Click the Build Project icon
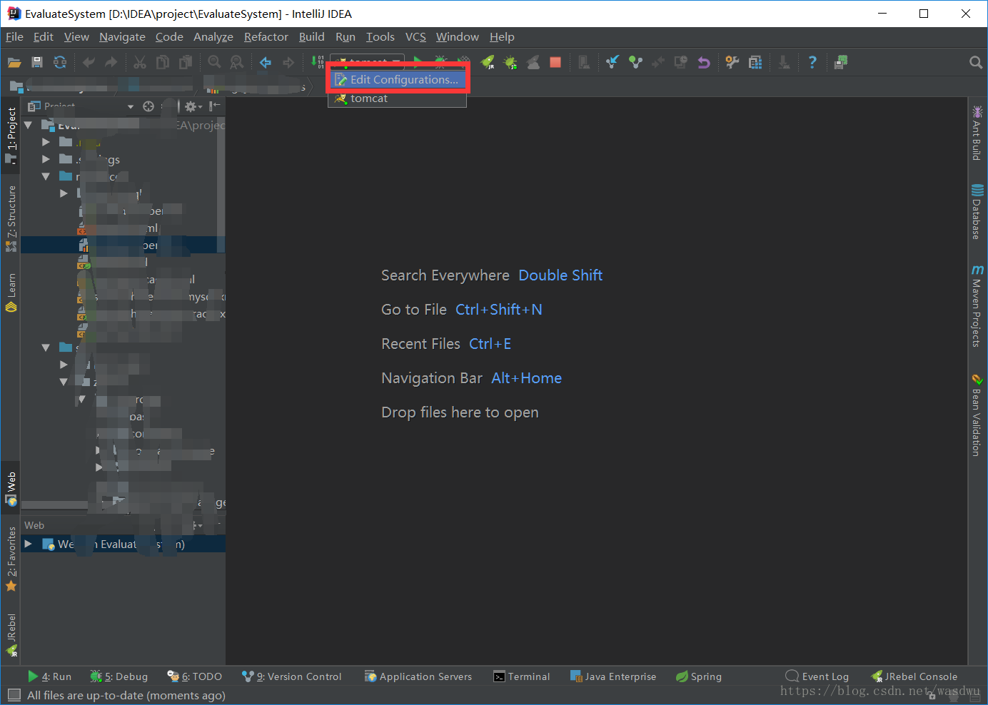The image size is (988, 705). tap(317, 63)
